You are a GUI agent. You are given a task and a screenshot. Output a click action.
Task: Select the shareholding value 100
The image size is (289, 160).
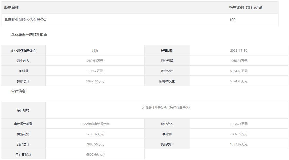[232, 20]
